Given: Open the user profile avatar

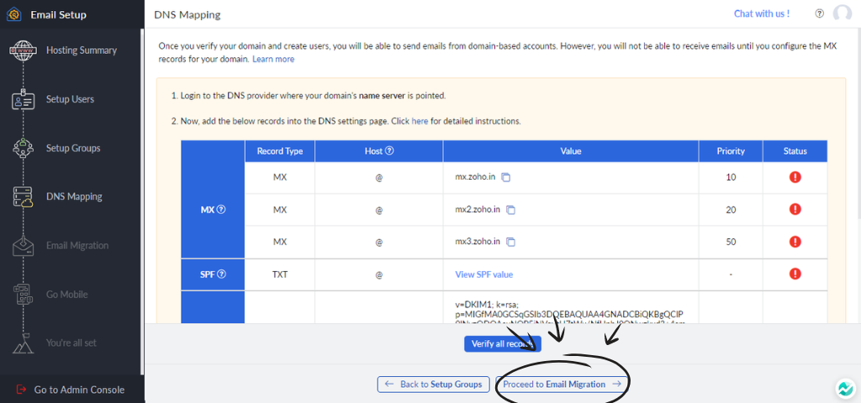Looking at the screenshot, I should (842, 13).
